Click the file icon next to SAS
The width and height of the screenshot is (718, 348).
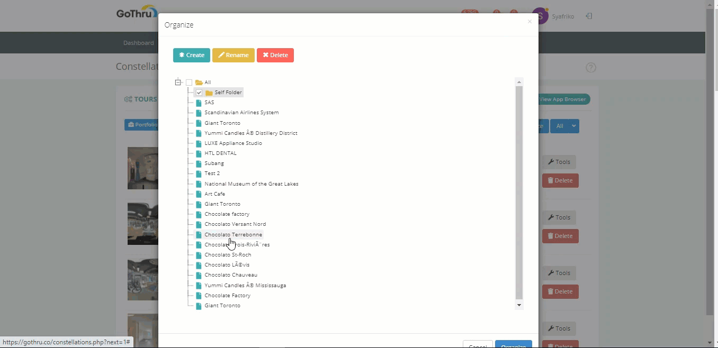[199, 103]
